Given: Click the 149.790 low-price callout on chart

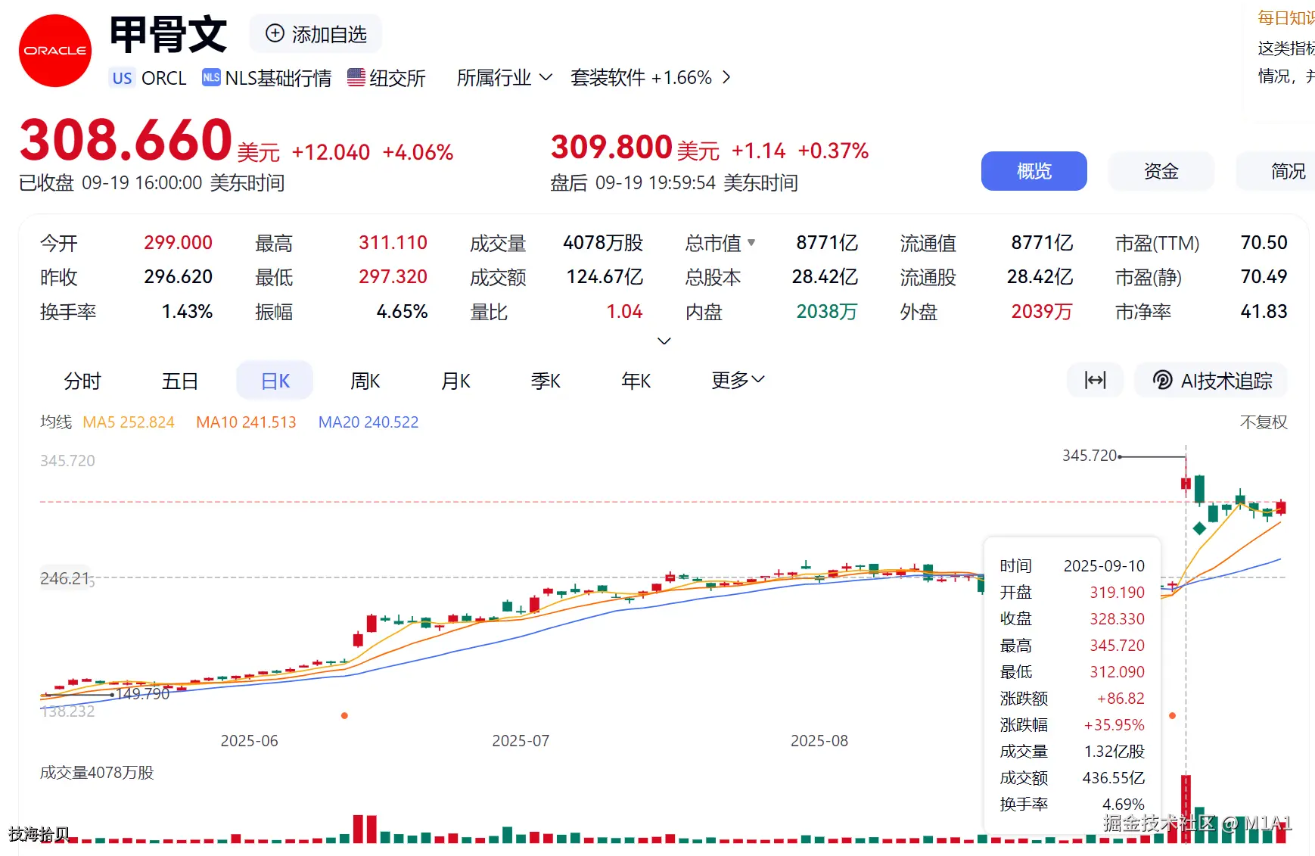Looking at the screenshot, I should click(x=143, y=694).
